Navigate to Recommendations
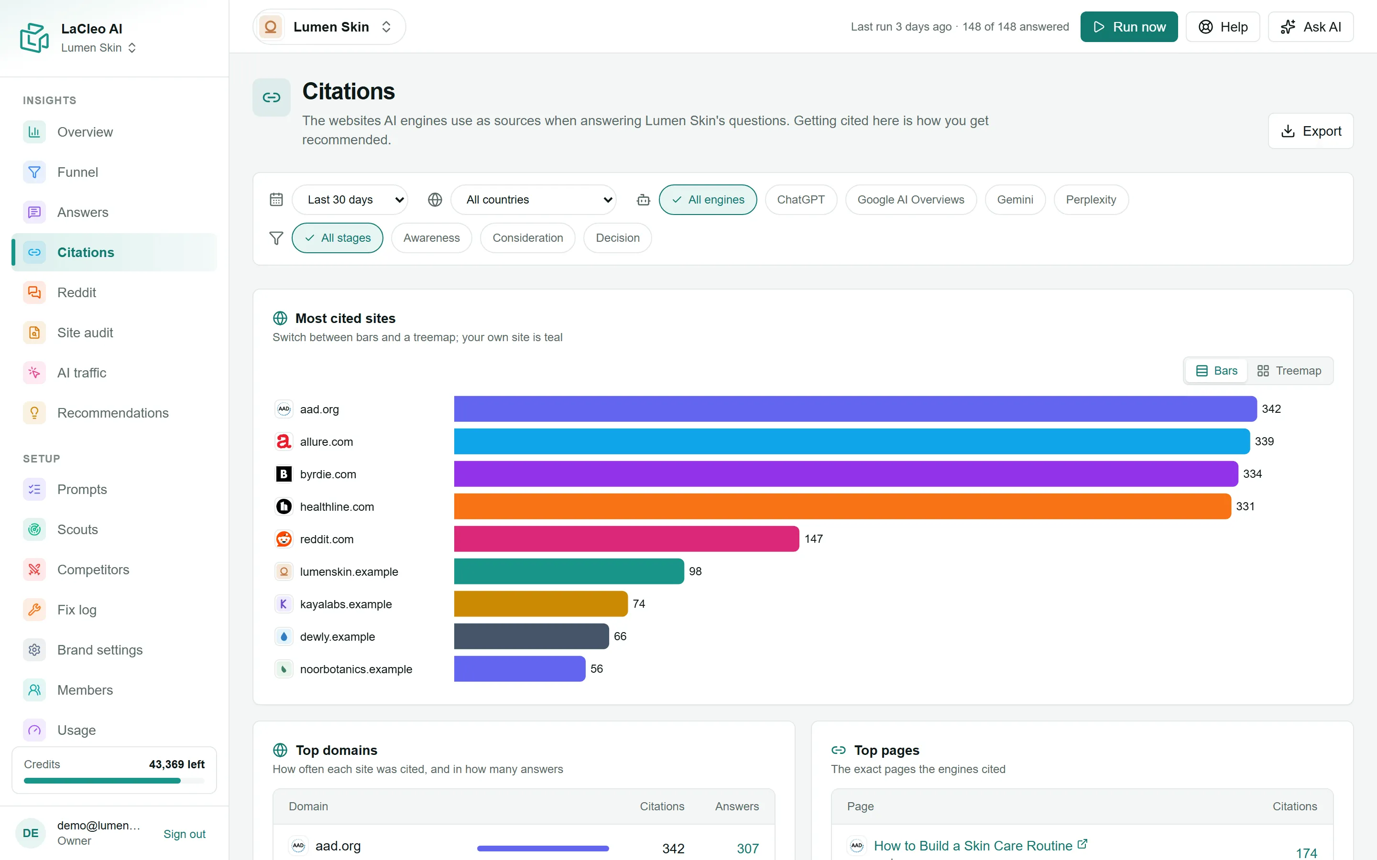The image size is (1377, 860). [114, 413]
